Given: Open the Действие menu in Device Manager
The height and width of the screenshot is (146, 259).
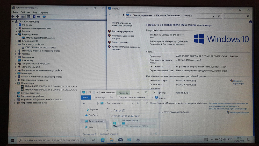Looking at the screenshot, I should point(25,12).
